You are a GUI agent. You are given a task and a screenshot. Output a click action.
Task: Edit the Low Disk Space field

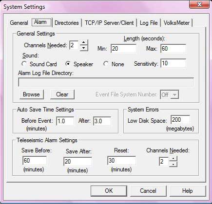[x=180, y=120]
